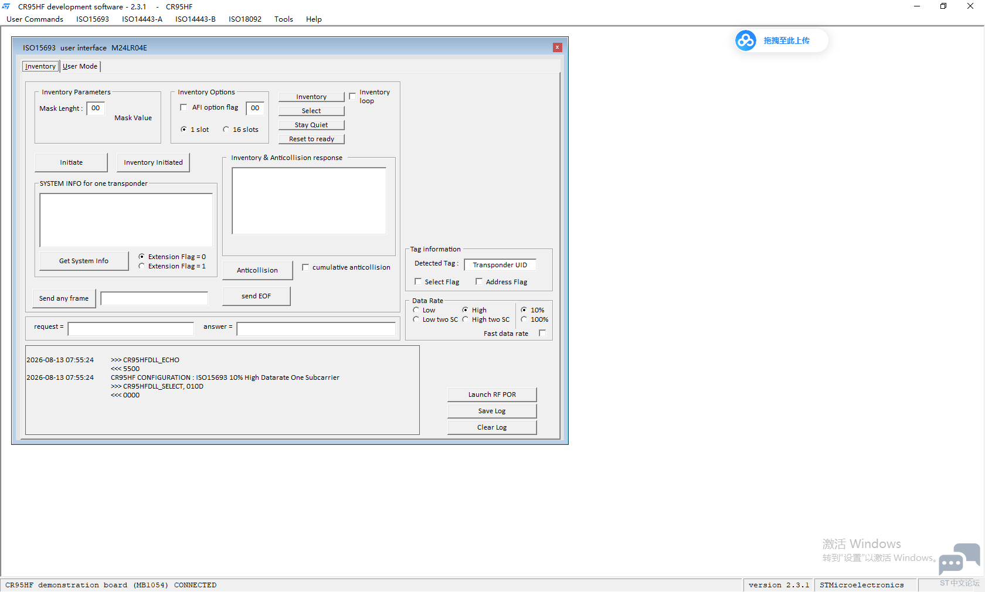Screen dimensions: 985x592
Task: Open the ISO15693 menu
Action: click(x=93, y=19)
